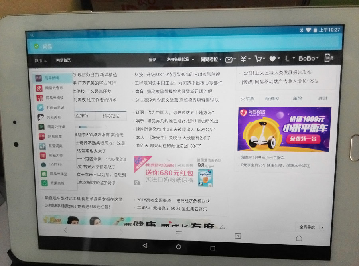Screen dimensions: 359x266
Task: Tap the Bluetooth status icon
Action: 302,30
